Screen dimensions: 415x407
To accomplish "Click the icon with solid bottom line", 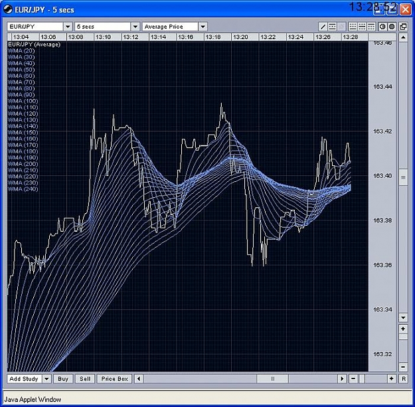I will coord(353,27).
